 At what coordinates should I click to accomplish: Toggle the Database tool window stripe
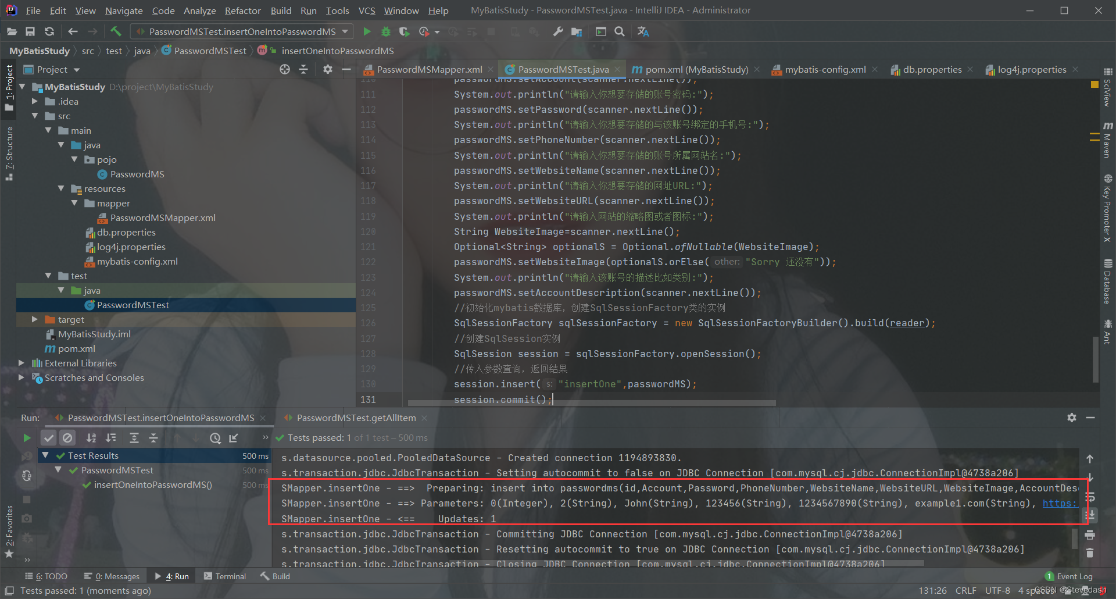click(1108, 281)
